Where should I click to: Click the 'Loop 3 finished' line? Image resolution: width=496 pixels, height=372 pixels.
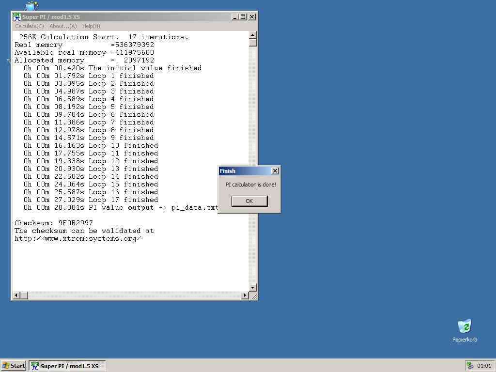pyautogui.click(x=89, y=92)
